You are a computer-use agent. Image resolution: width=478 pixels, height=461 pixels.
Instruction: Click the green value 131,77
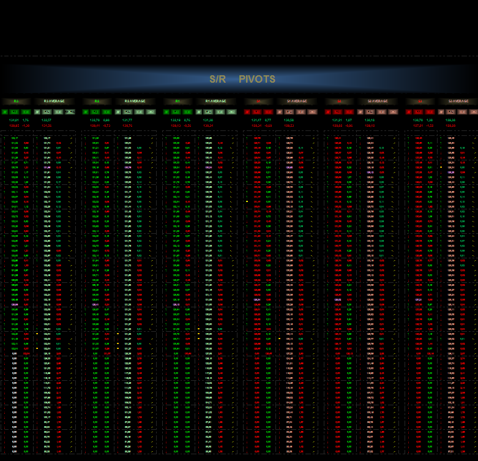pos(127,120)
